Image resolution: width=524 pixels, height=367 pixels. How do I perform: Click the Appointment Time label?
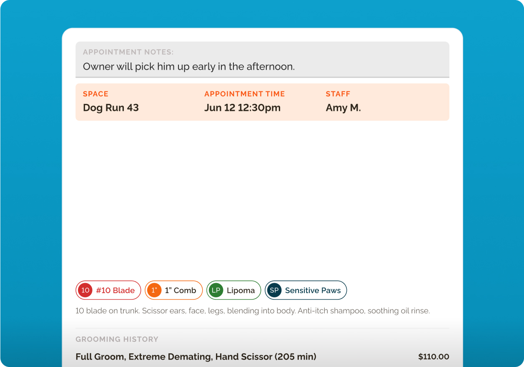coord(245,94)
